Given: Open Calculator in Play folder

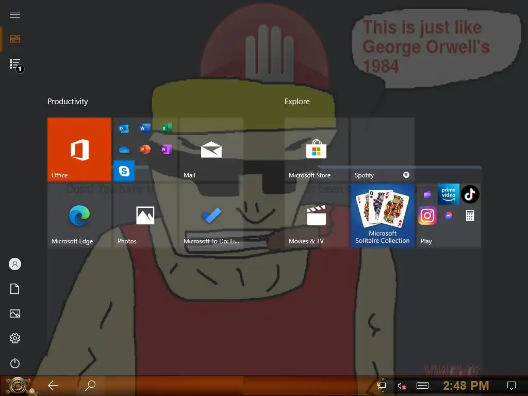Looking at the screenshot, I should click(470, 216).
